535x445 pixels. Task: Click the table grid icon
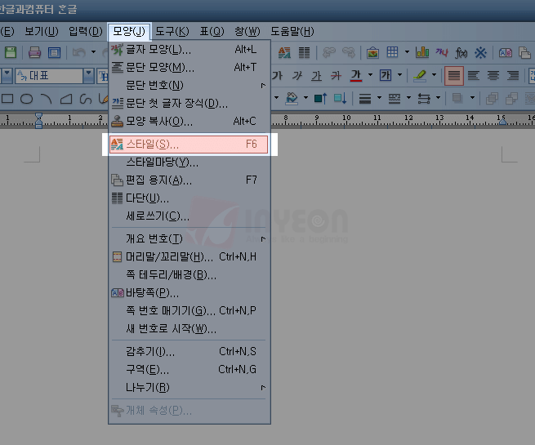point(392,52)
